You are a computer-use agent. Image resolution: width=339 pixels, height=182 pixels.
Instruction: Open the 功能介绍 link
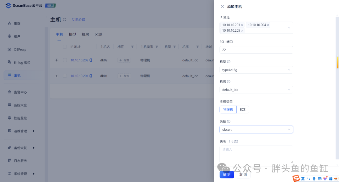[78, 20]
